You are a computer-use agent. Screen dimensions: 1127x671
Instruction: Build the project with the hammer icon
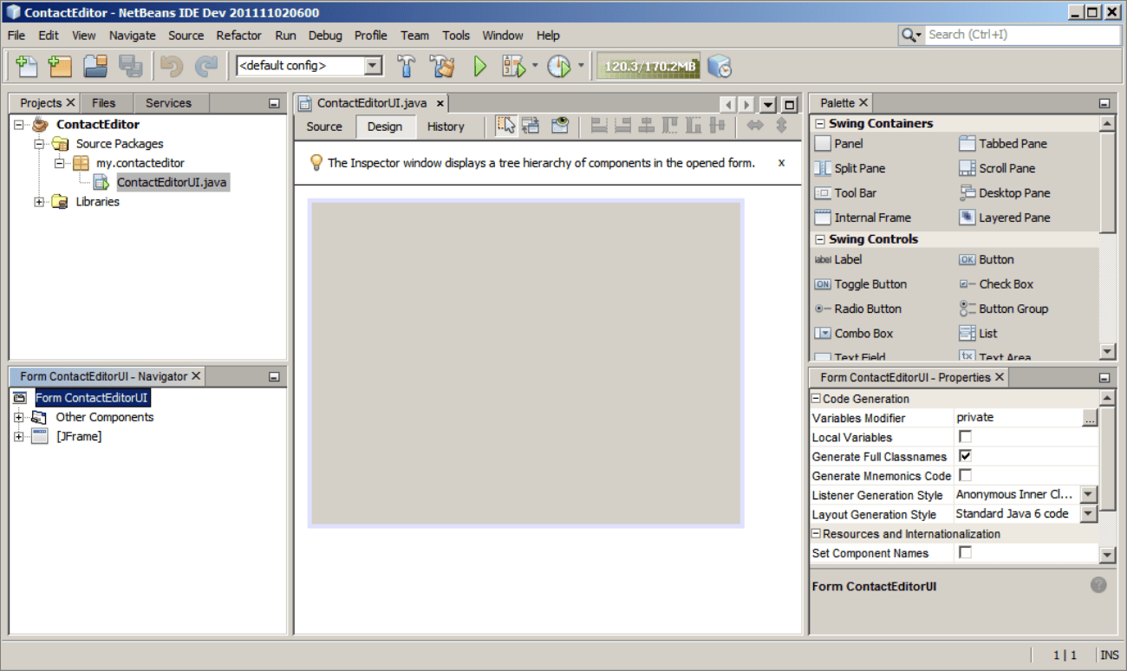coord(407,65)
